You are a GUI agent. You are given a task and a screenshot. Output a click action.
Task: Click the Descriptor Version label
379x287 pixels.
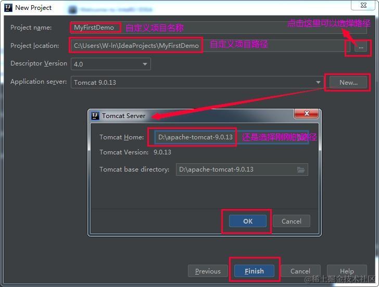(x=39, y=63)
